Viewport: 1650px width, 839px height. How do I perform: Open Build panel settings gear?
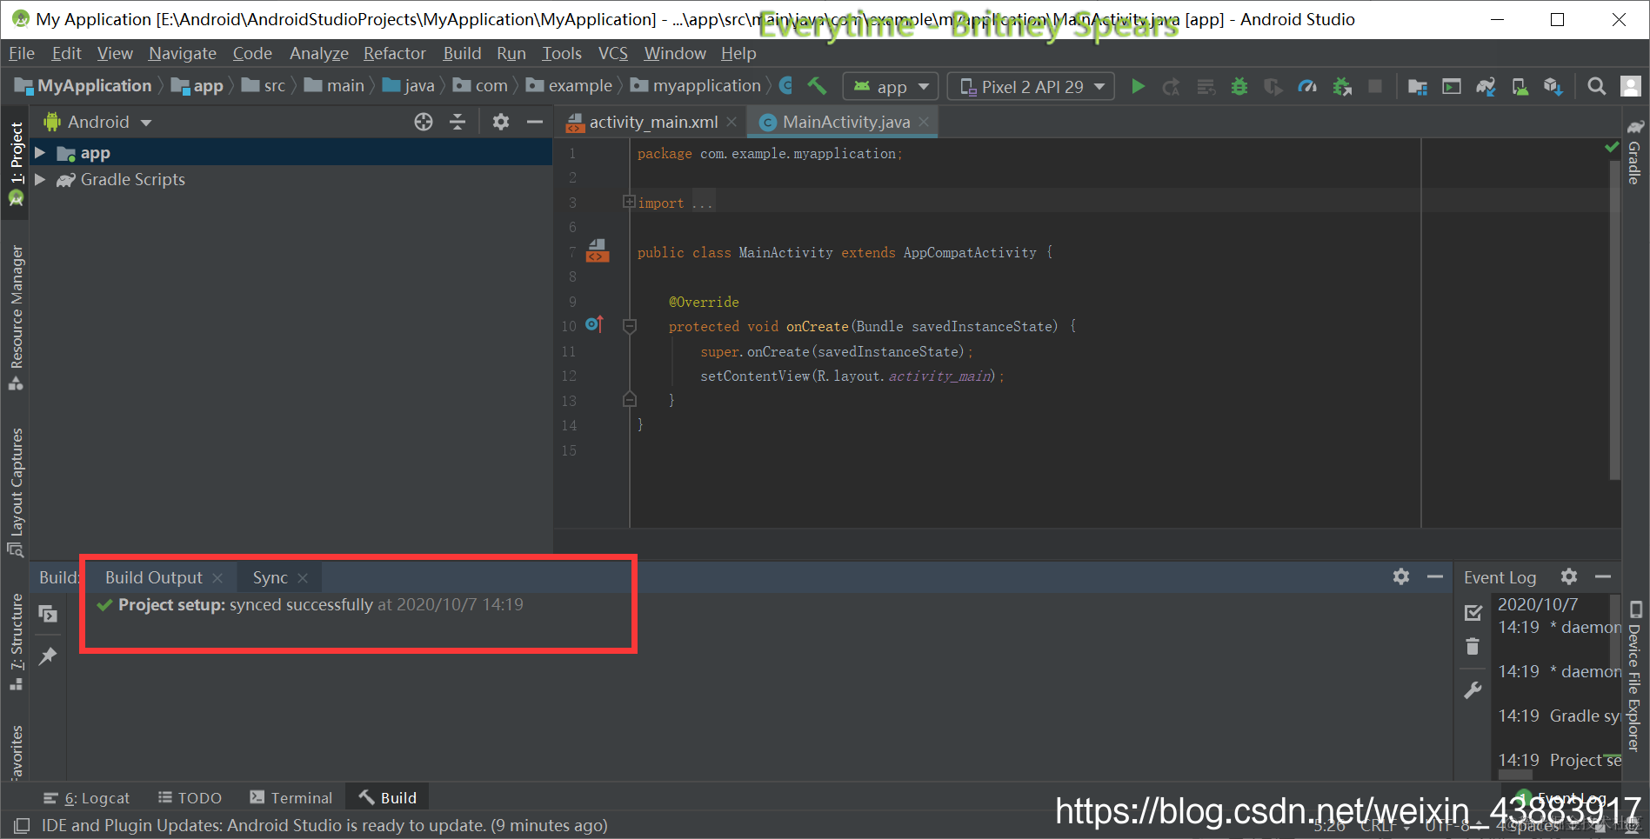(1401, 576)
